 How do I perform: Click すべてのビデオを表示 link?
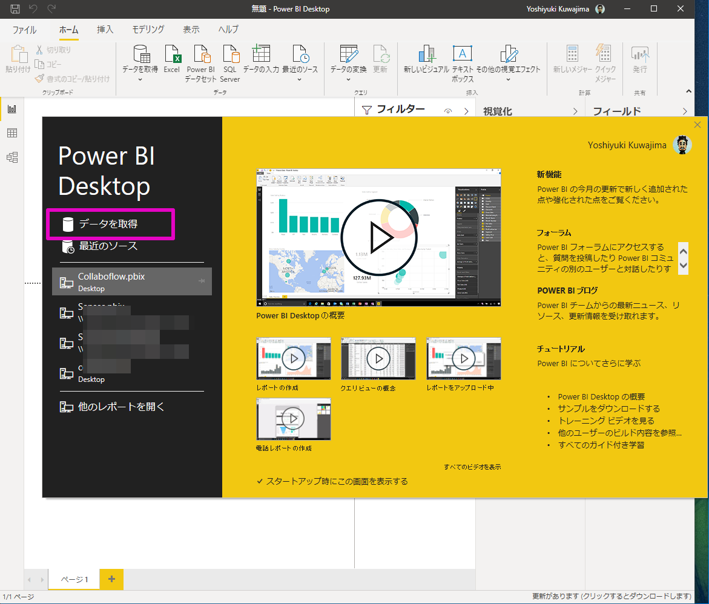[472, 467]
